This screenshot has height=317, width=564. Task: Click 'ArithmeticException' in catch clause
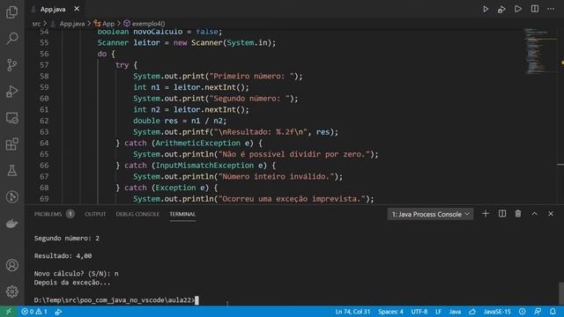[197, 143]
